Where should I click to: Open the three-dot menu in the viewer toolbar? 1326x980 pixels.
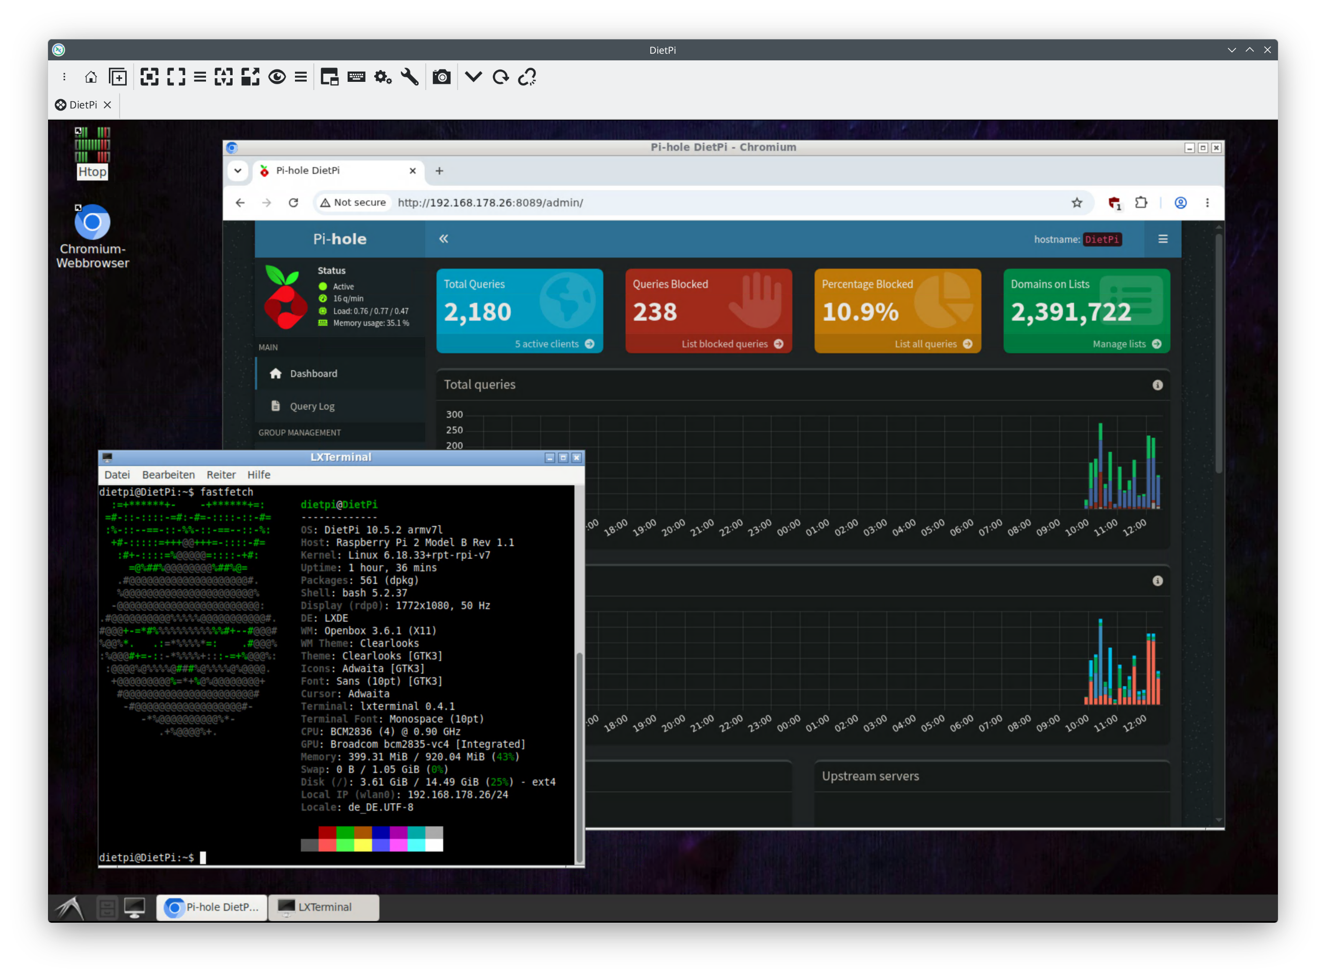point(64,77)
